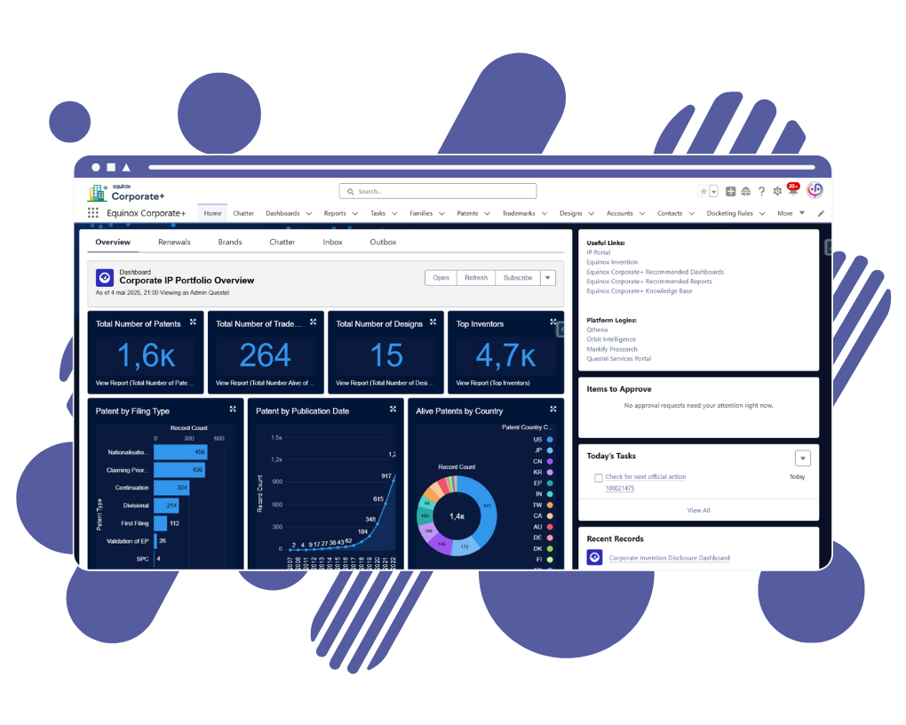Open the Families menu chevron

point(442,214)
